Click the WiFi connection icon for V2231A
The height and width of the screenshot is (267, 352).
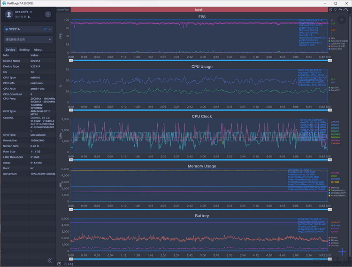(45, 29)
